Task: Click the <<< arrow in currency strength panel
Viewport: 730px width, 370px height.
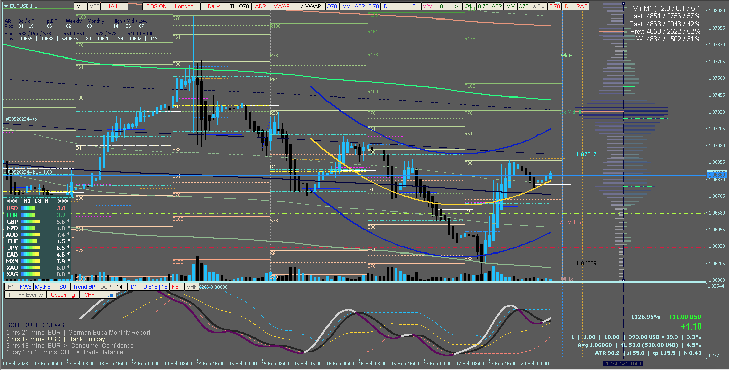Action: (x=12, y=201)
